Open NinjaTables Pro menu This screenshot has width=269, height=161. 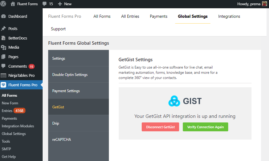[x=21, y=75]
